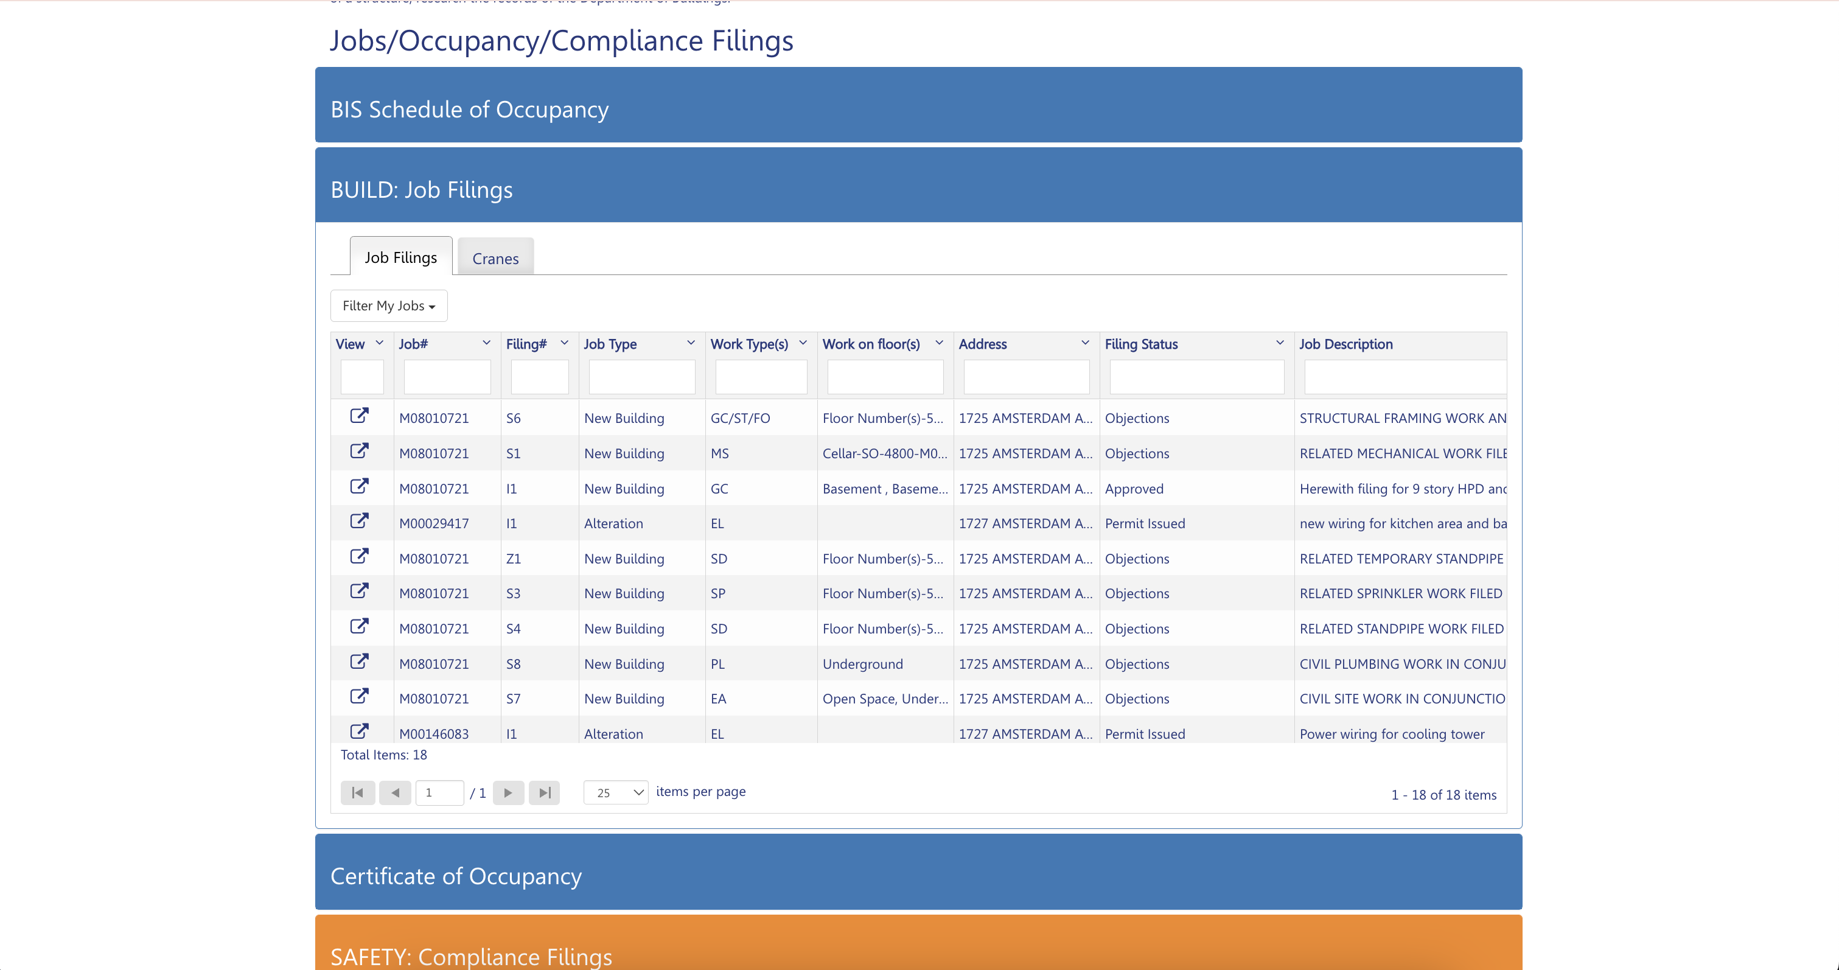The width and height of the screenshot is (1839, 970).
Task: Open Address column menu chevron
Action: pos(1086,343)
